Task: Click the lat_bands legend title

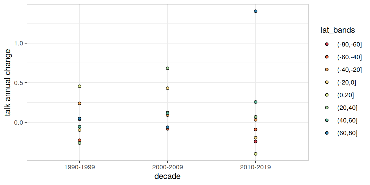Action: [338, 30]
